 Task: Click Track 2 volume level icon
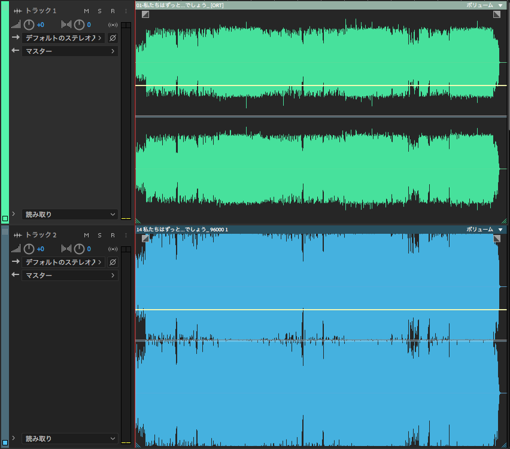(16, 249)
